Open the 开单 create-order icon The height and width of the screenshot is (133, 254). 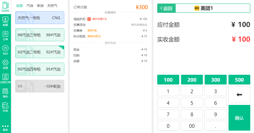coord(5,107)
